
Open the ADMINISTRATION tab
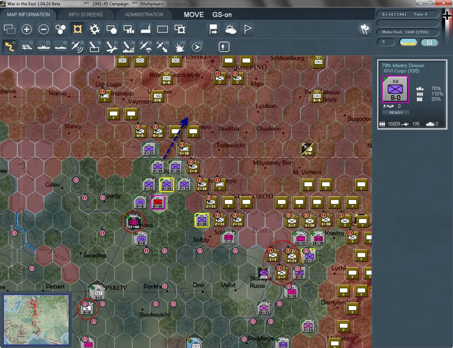tap(144, 15)
